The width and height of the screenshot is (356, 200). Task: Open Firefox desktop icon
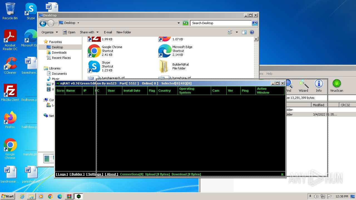tap(10, 120)
